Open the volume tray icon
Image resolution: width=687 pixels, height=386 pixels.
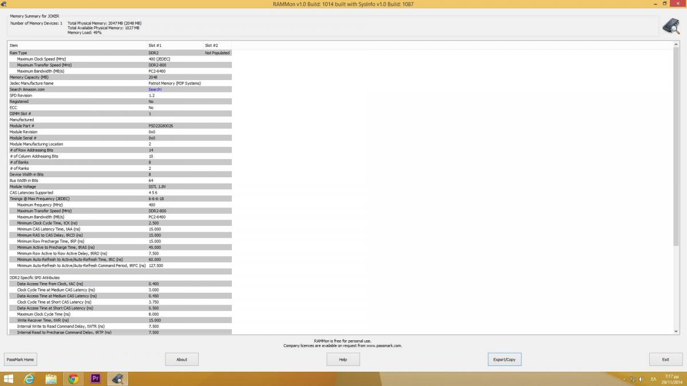pyautogui.click(x=642, y=379)
